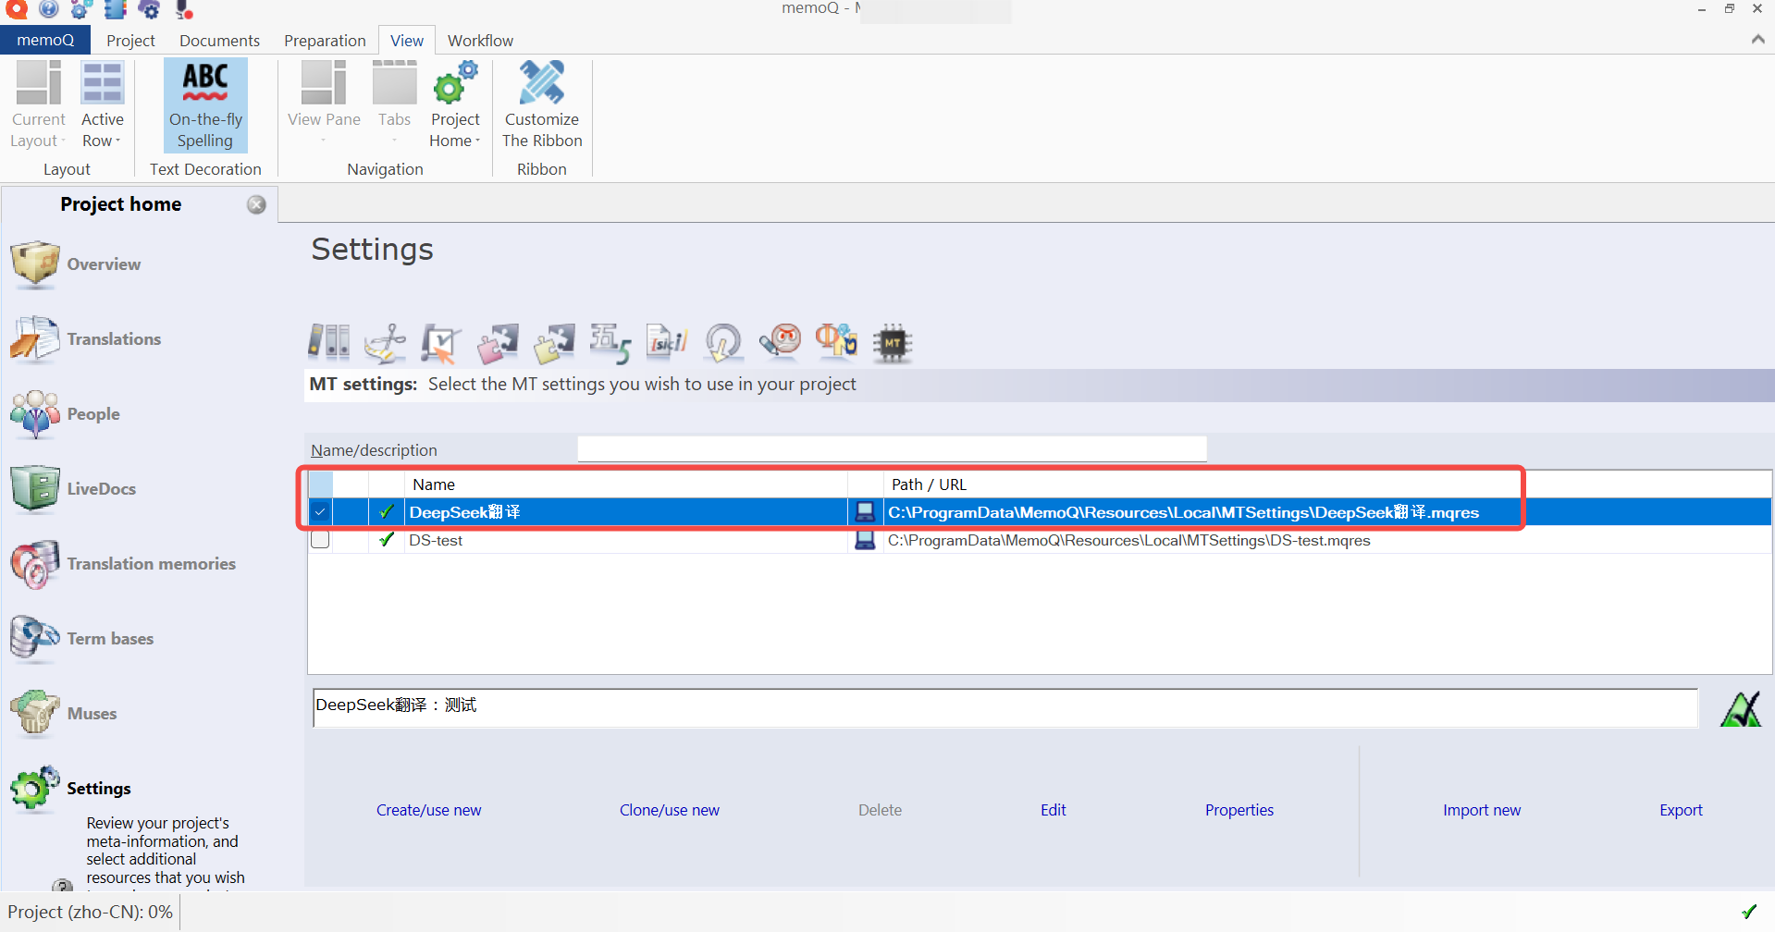Select the Auto-translation rules icon with number 5
This screenshot has width=1775, height=932.
point(610,342)
